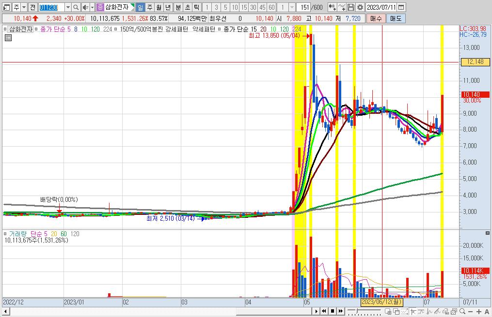Screen dimensions: 492x317
Task: Choose the 3 interval button
Action: (216, 7)
